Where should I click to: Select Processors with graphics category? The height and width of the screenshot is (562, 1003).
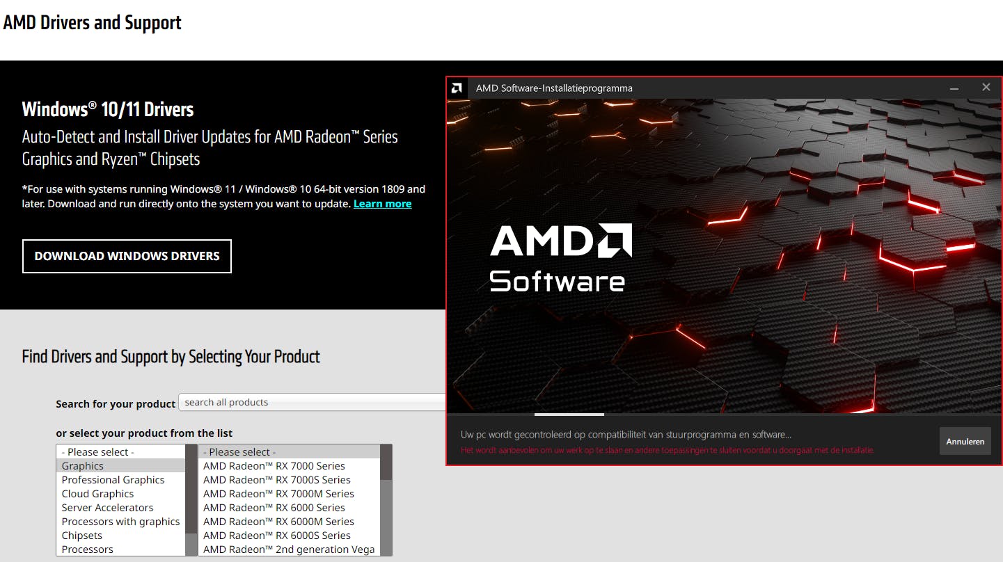pos(120,522)
